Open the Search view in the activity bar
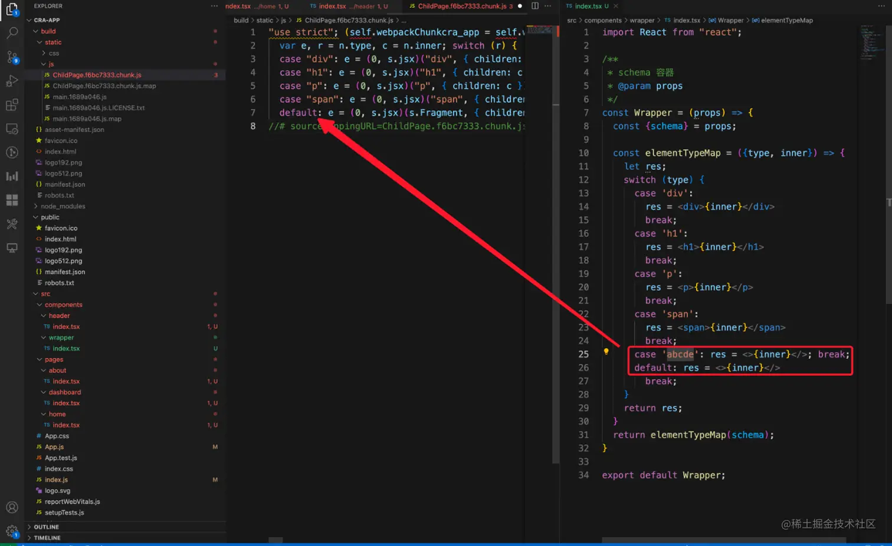Image resolution: width=892 pixels, height=546 pixels. [x=12, y=33]
